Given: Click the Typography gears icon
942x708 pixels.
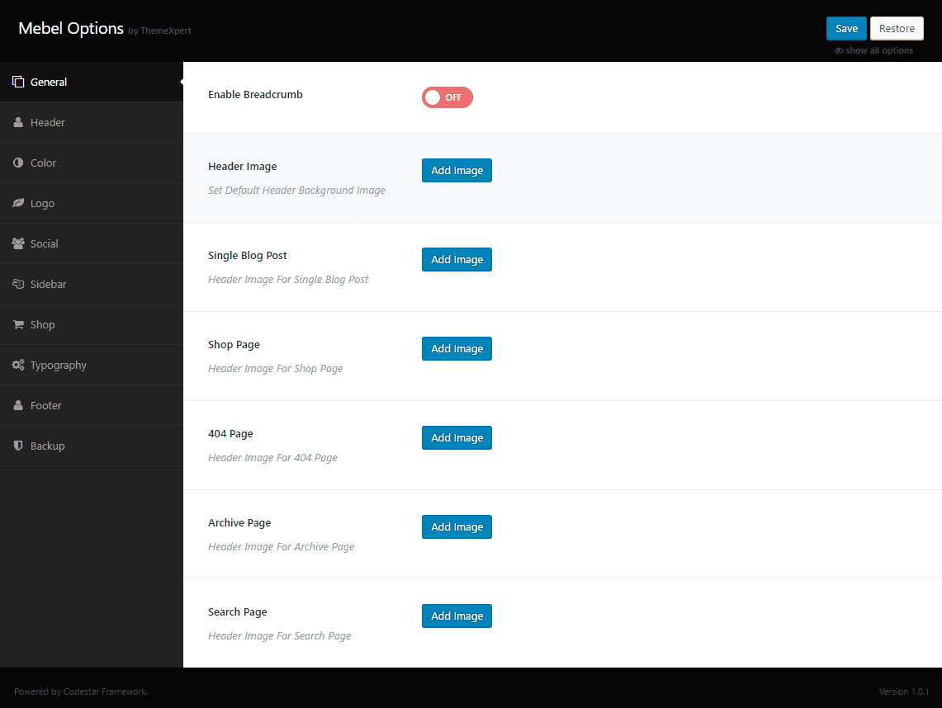Looking at the screenshot, I should pyautogui.click(x=17, y=364).
